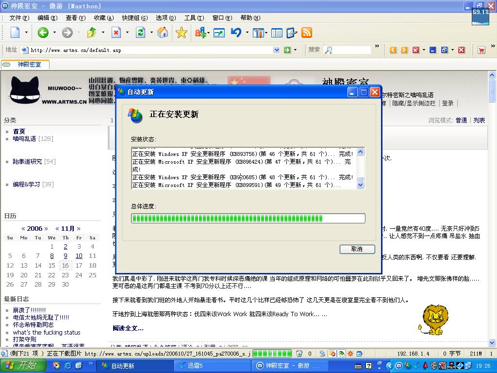Screen dimensions: 497x373
Task: Click the taskbar clock showing 19:26
Action: click(483, 366)
